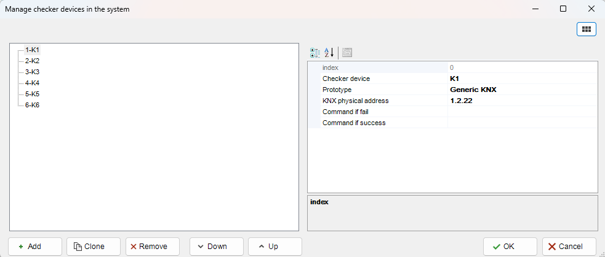
Task: Select 2-K2 in the device tree
Action: 32,61
